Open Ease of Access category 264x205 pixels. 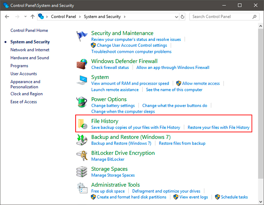(x=24, y=102)
